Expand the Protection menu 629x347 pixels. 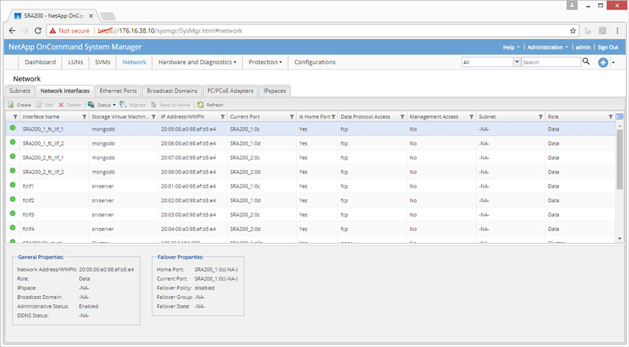(265, 62)
